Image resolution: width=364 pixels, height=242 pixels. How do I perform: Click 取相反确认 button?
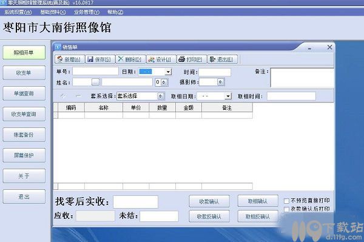258,217
